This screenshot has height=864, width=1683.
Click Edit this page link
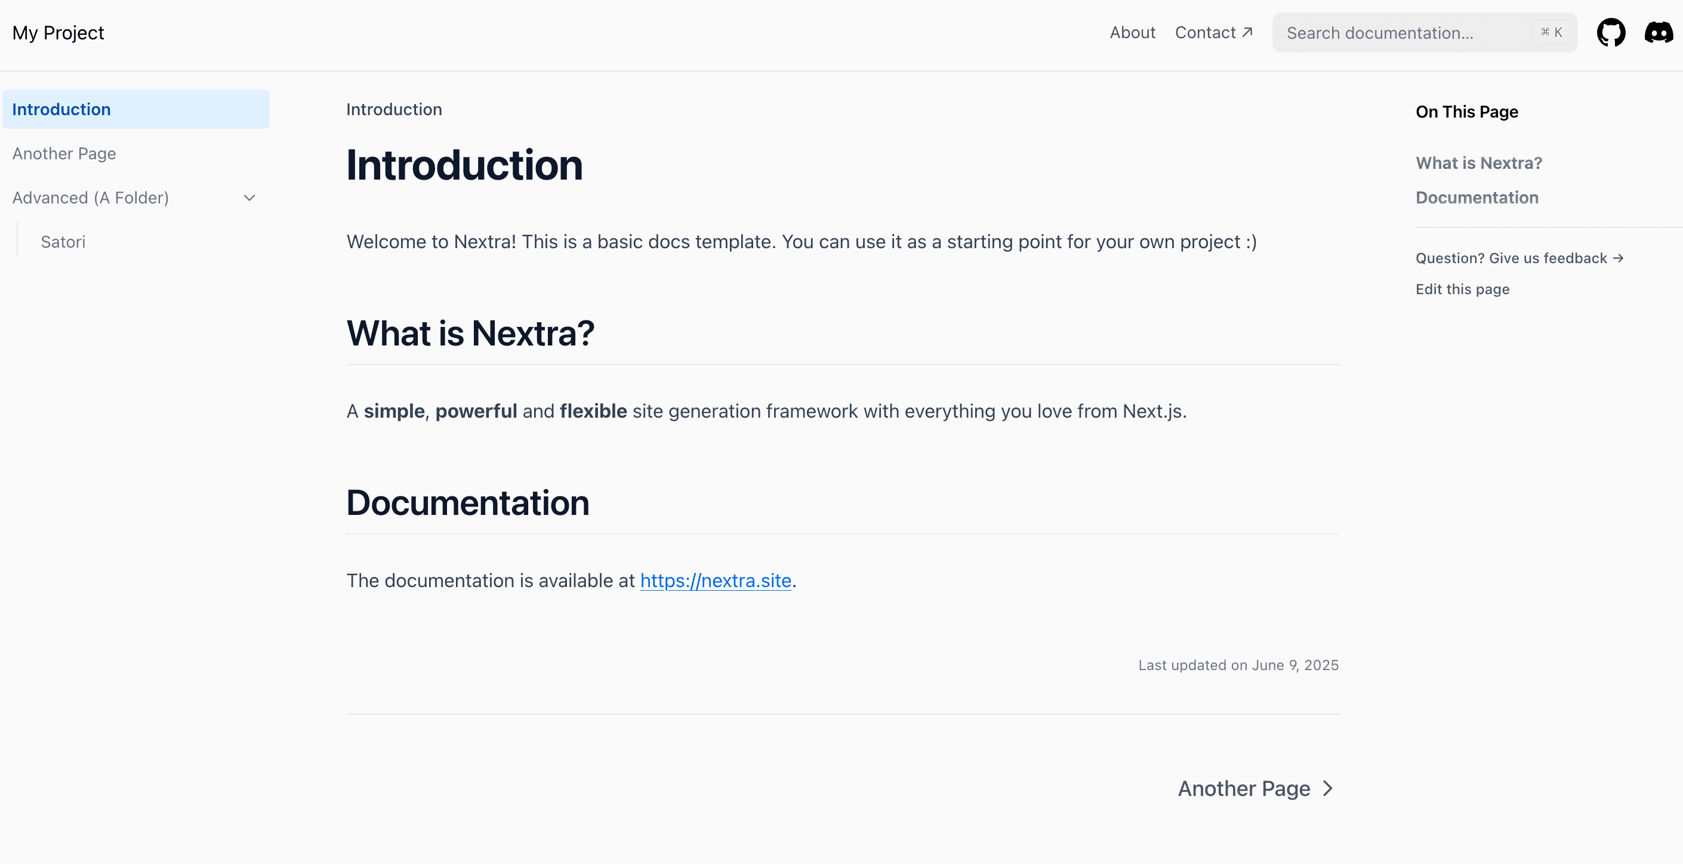[1462, 289]
